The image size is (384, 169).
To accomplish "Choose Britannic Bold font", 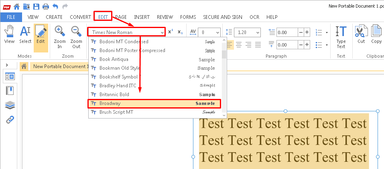I will pyautogui.click(x=155, y=95).
